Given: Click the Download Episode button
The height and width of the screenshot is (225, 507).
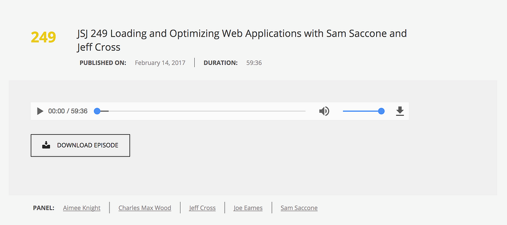Looking at the screenshot, I should pyautogui.click(x=80, y=145).
